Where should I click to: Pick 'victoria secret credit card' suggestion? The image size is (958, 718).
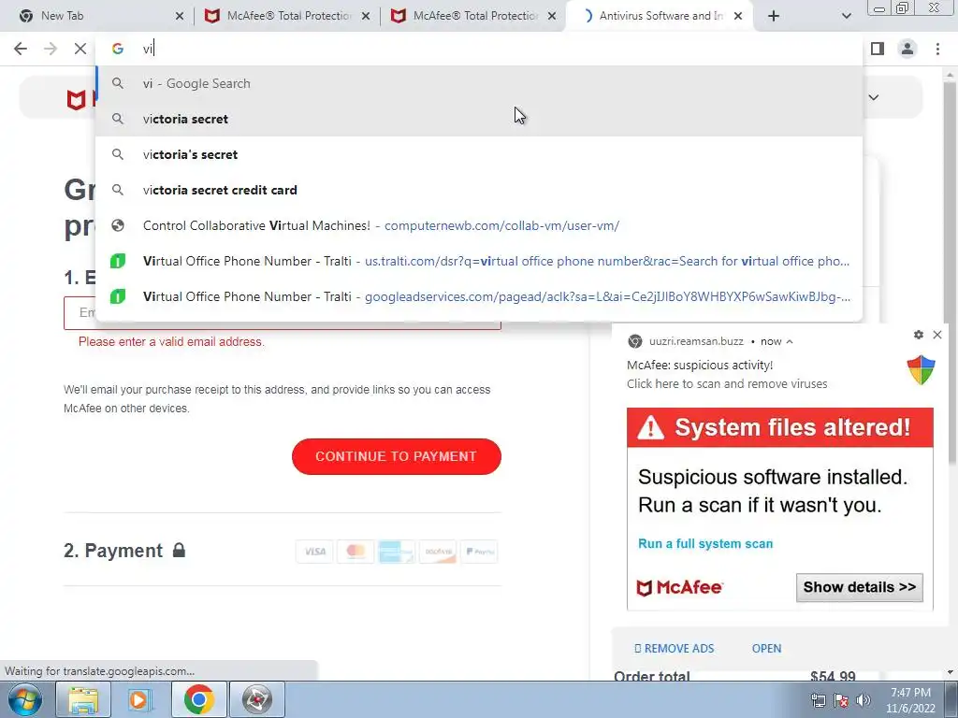[x=479, y=190]
